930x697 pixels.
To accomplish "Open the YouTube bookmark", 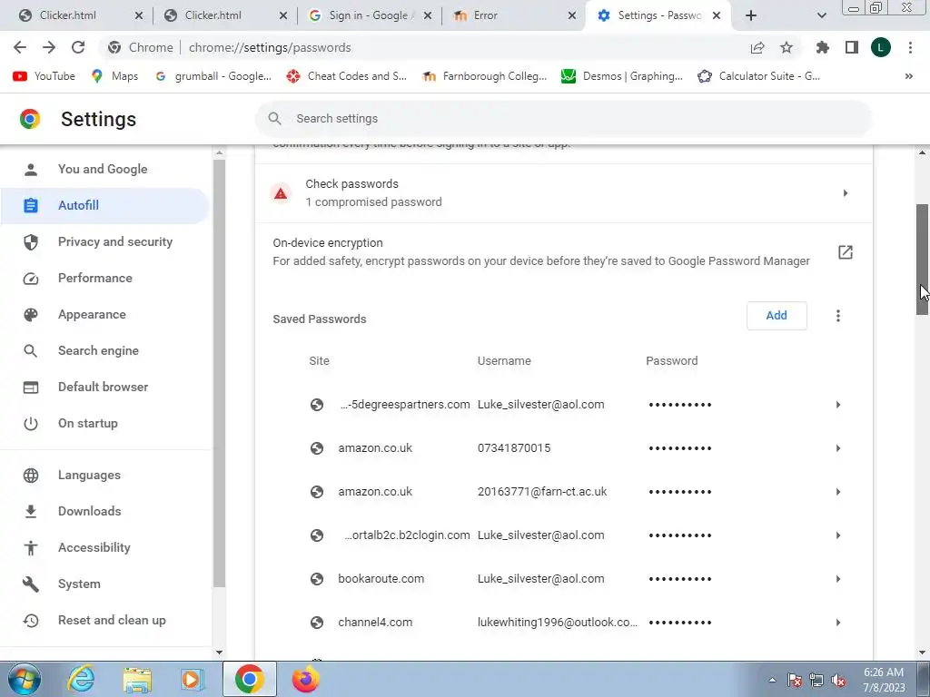I will coord(44,76).
